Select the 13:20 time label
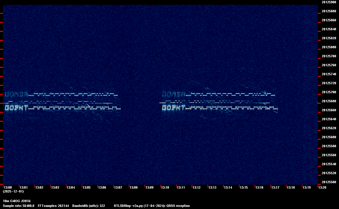 click(x=322, y=187)
